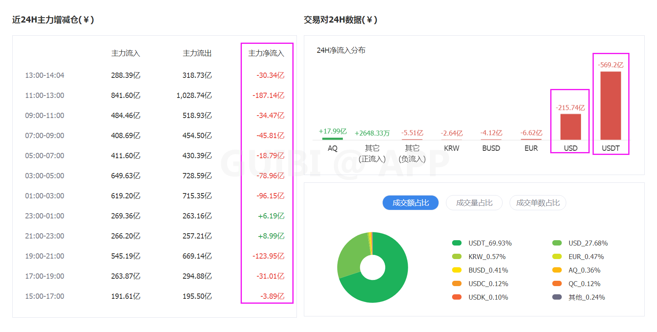The image size is (657, 332).
Task: Toggle the BUSD_0.41% legend entry
Action: pos(480,270)
